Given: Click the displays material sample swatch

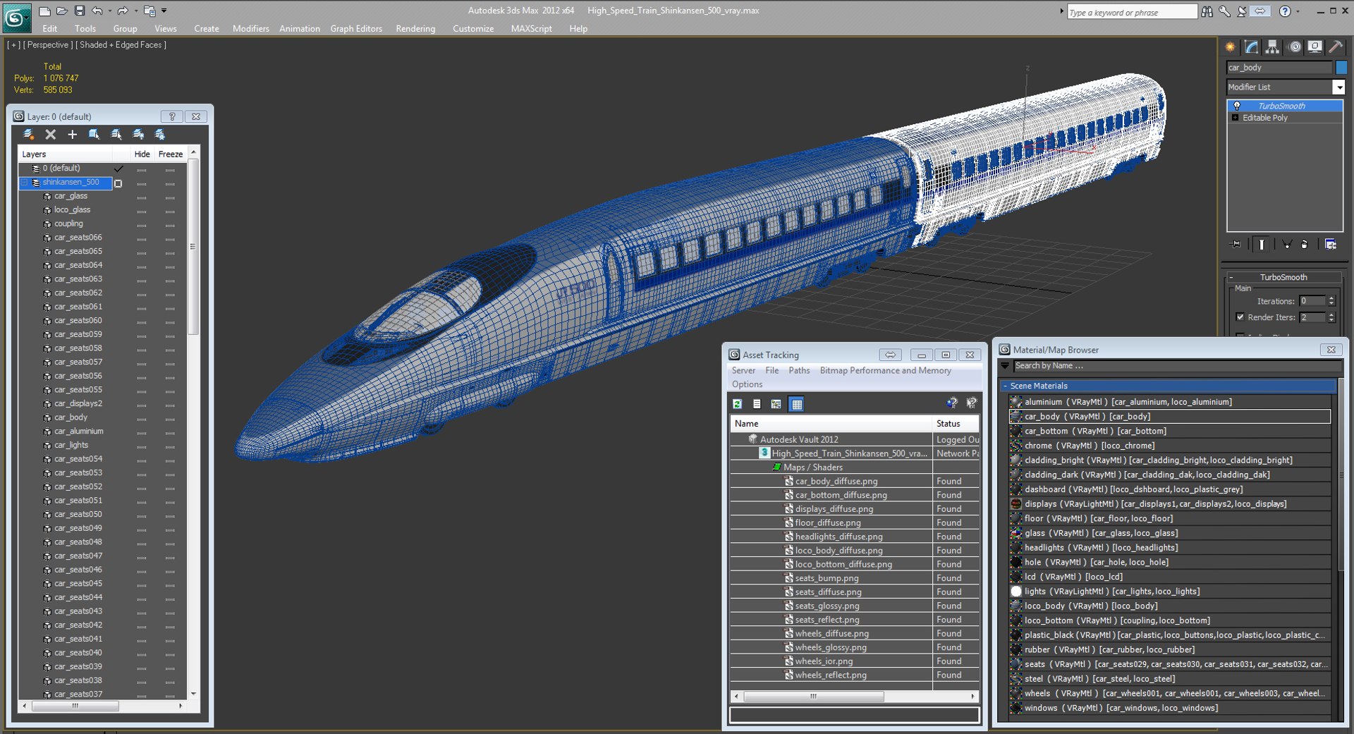Looking at the screenshot, I should 1016,504.
